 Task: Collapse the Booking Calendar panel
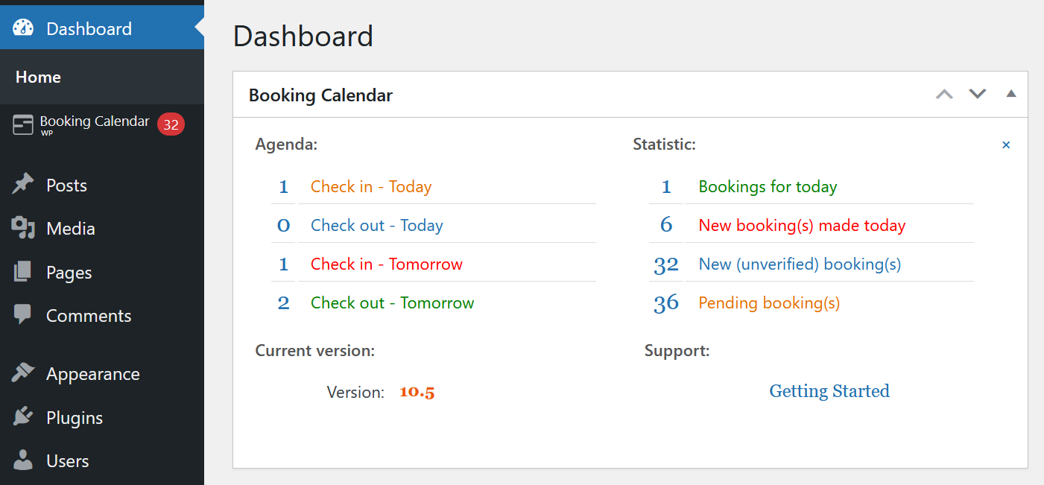(1010, 94)
